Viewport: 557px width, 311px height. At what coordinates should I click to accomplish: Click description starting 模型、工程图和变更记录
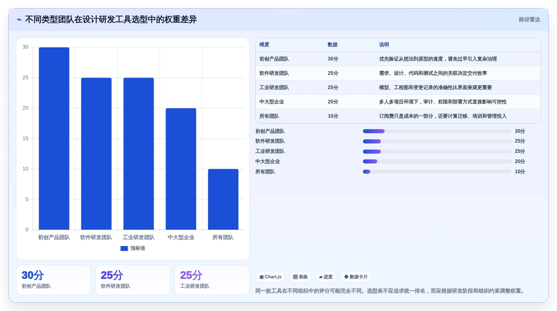coord(436,88)
